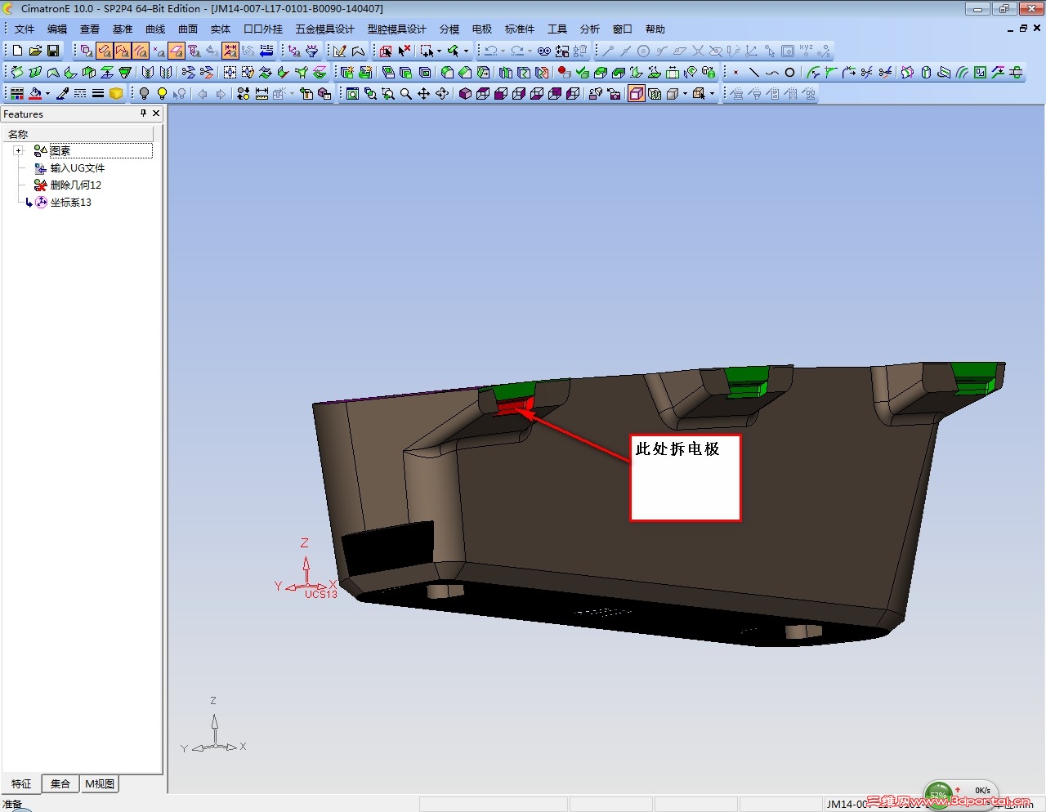
Task: Open the fill color bucket dropdown arrow
Action: pyautogui.click(x=47, y=94)
